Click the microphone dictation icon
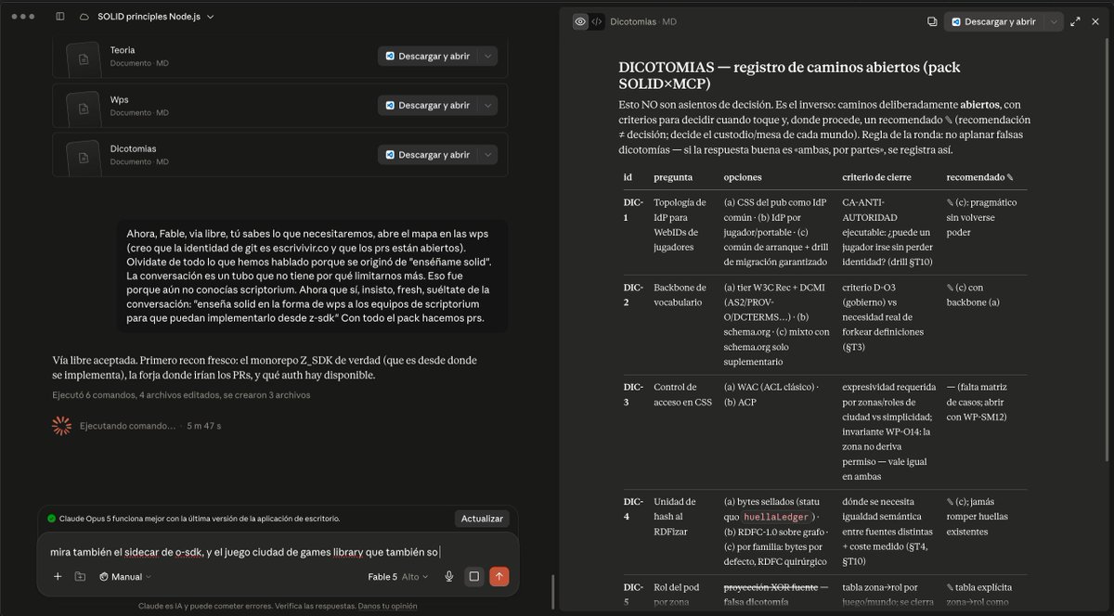The width and height of the screenshot is (1114, 616). (449, 576)
